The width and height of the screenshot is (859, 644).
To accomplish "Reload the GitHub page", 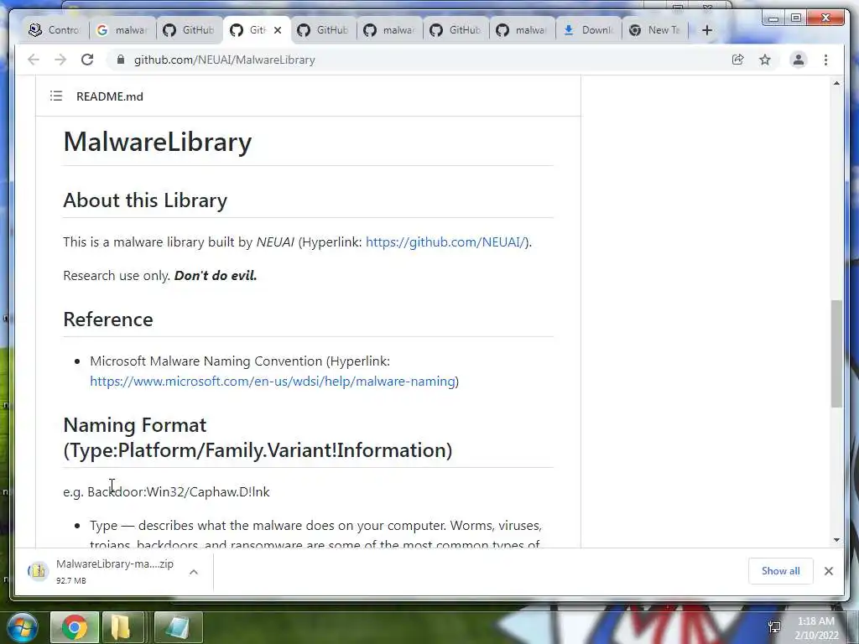I will click(87, 60).
